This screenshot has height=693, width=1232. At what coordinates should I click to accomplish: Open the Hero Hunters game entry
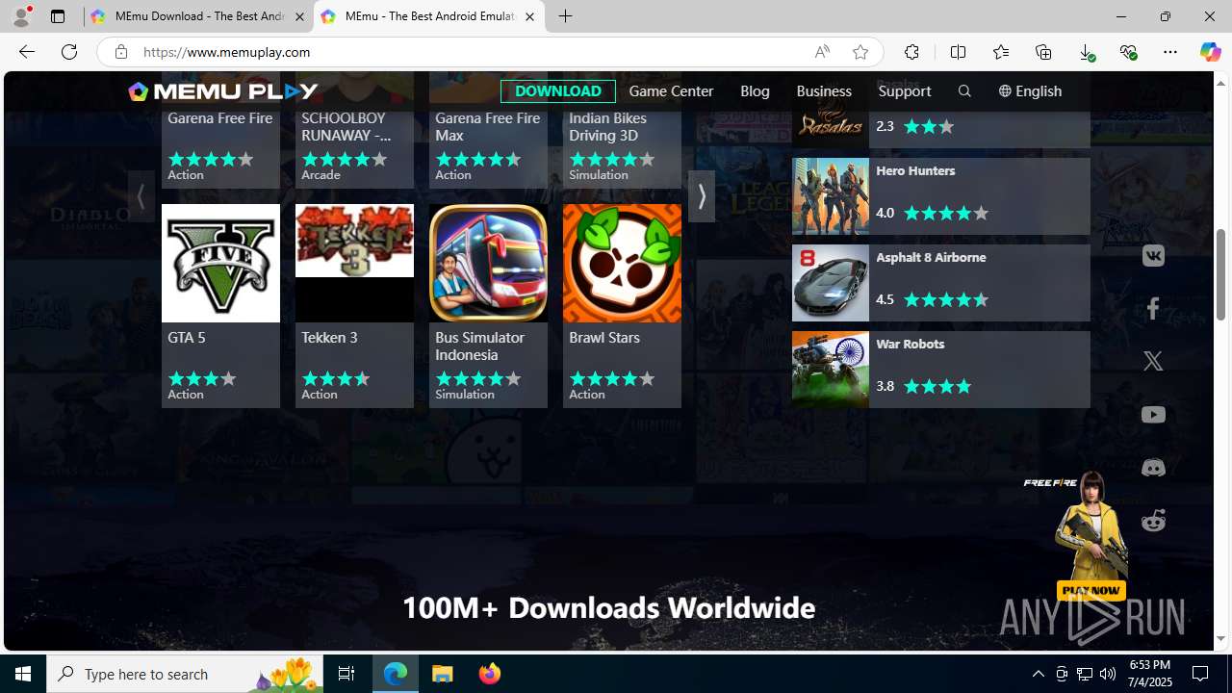point(940,196)
